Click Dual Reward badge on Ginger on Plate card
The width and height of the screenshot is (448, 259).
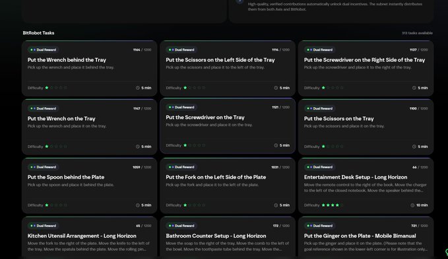[320, 226]
